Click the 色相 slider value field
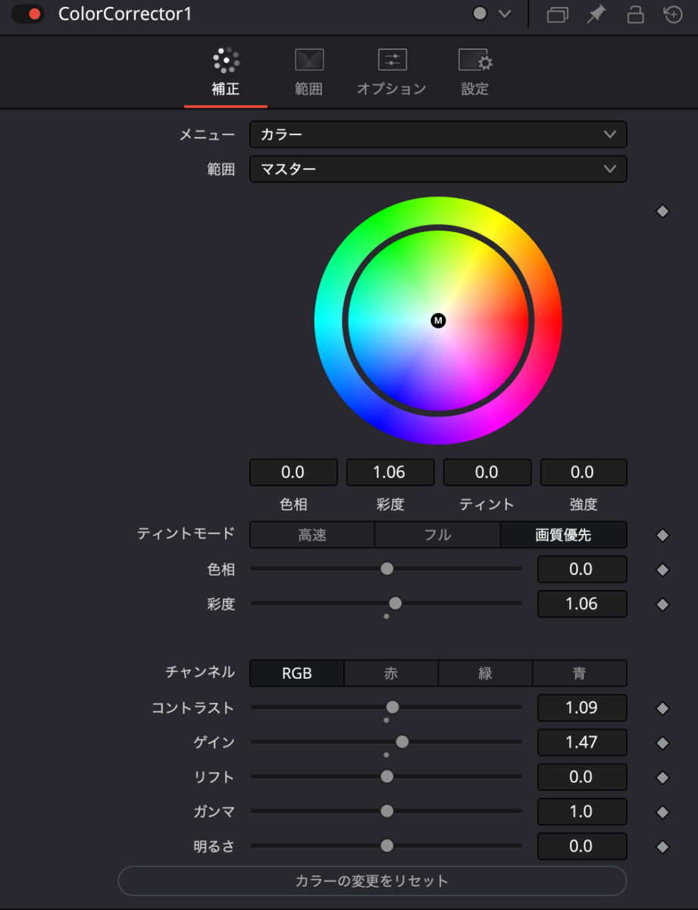Screen dimensions: 698x910 tap(582, 570)
